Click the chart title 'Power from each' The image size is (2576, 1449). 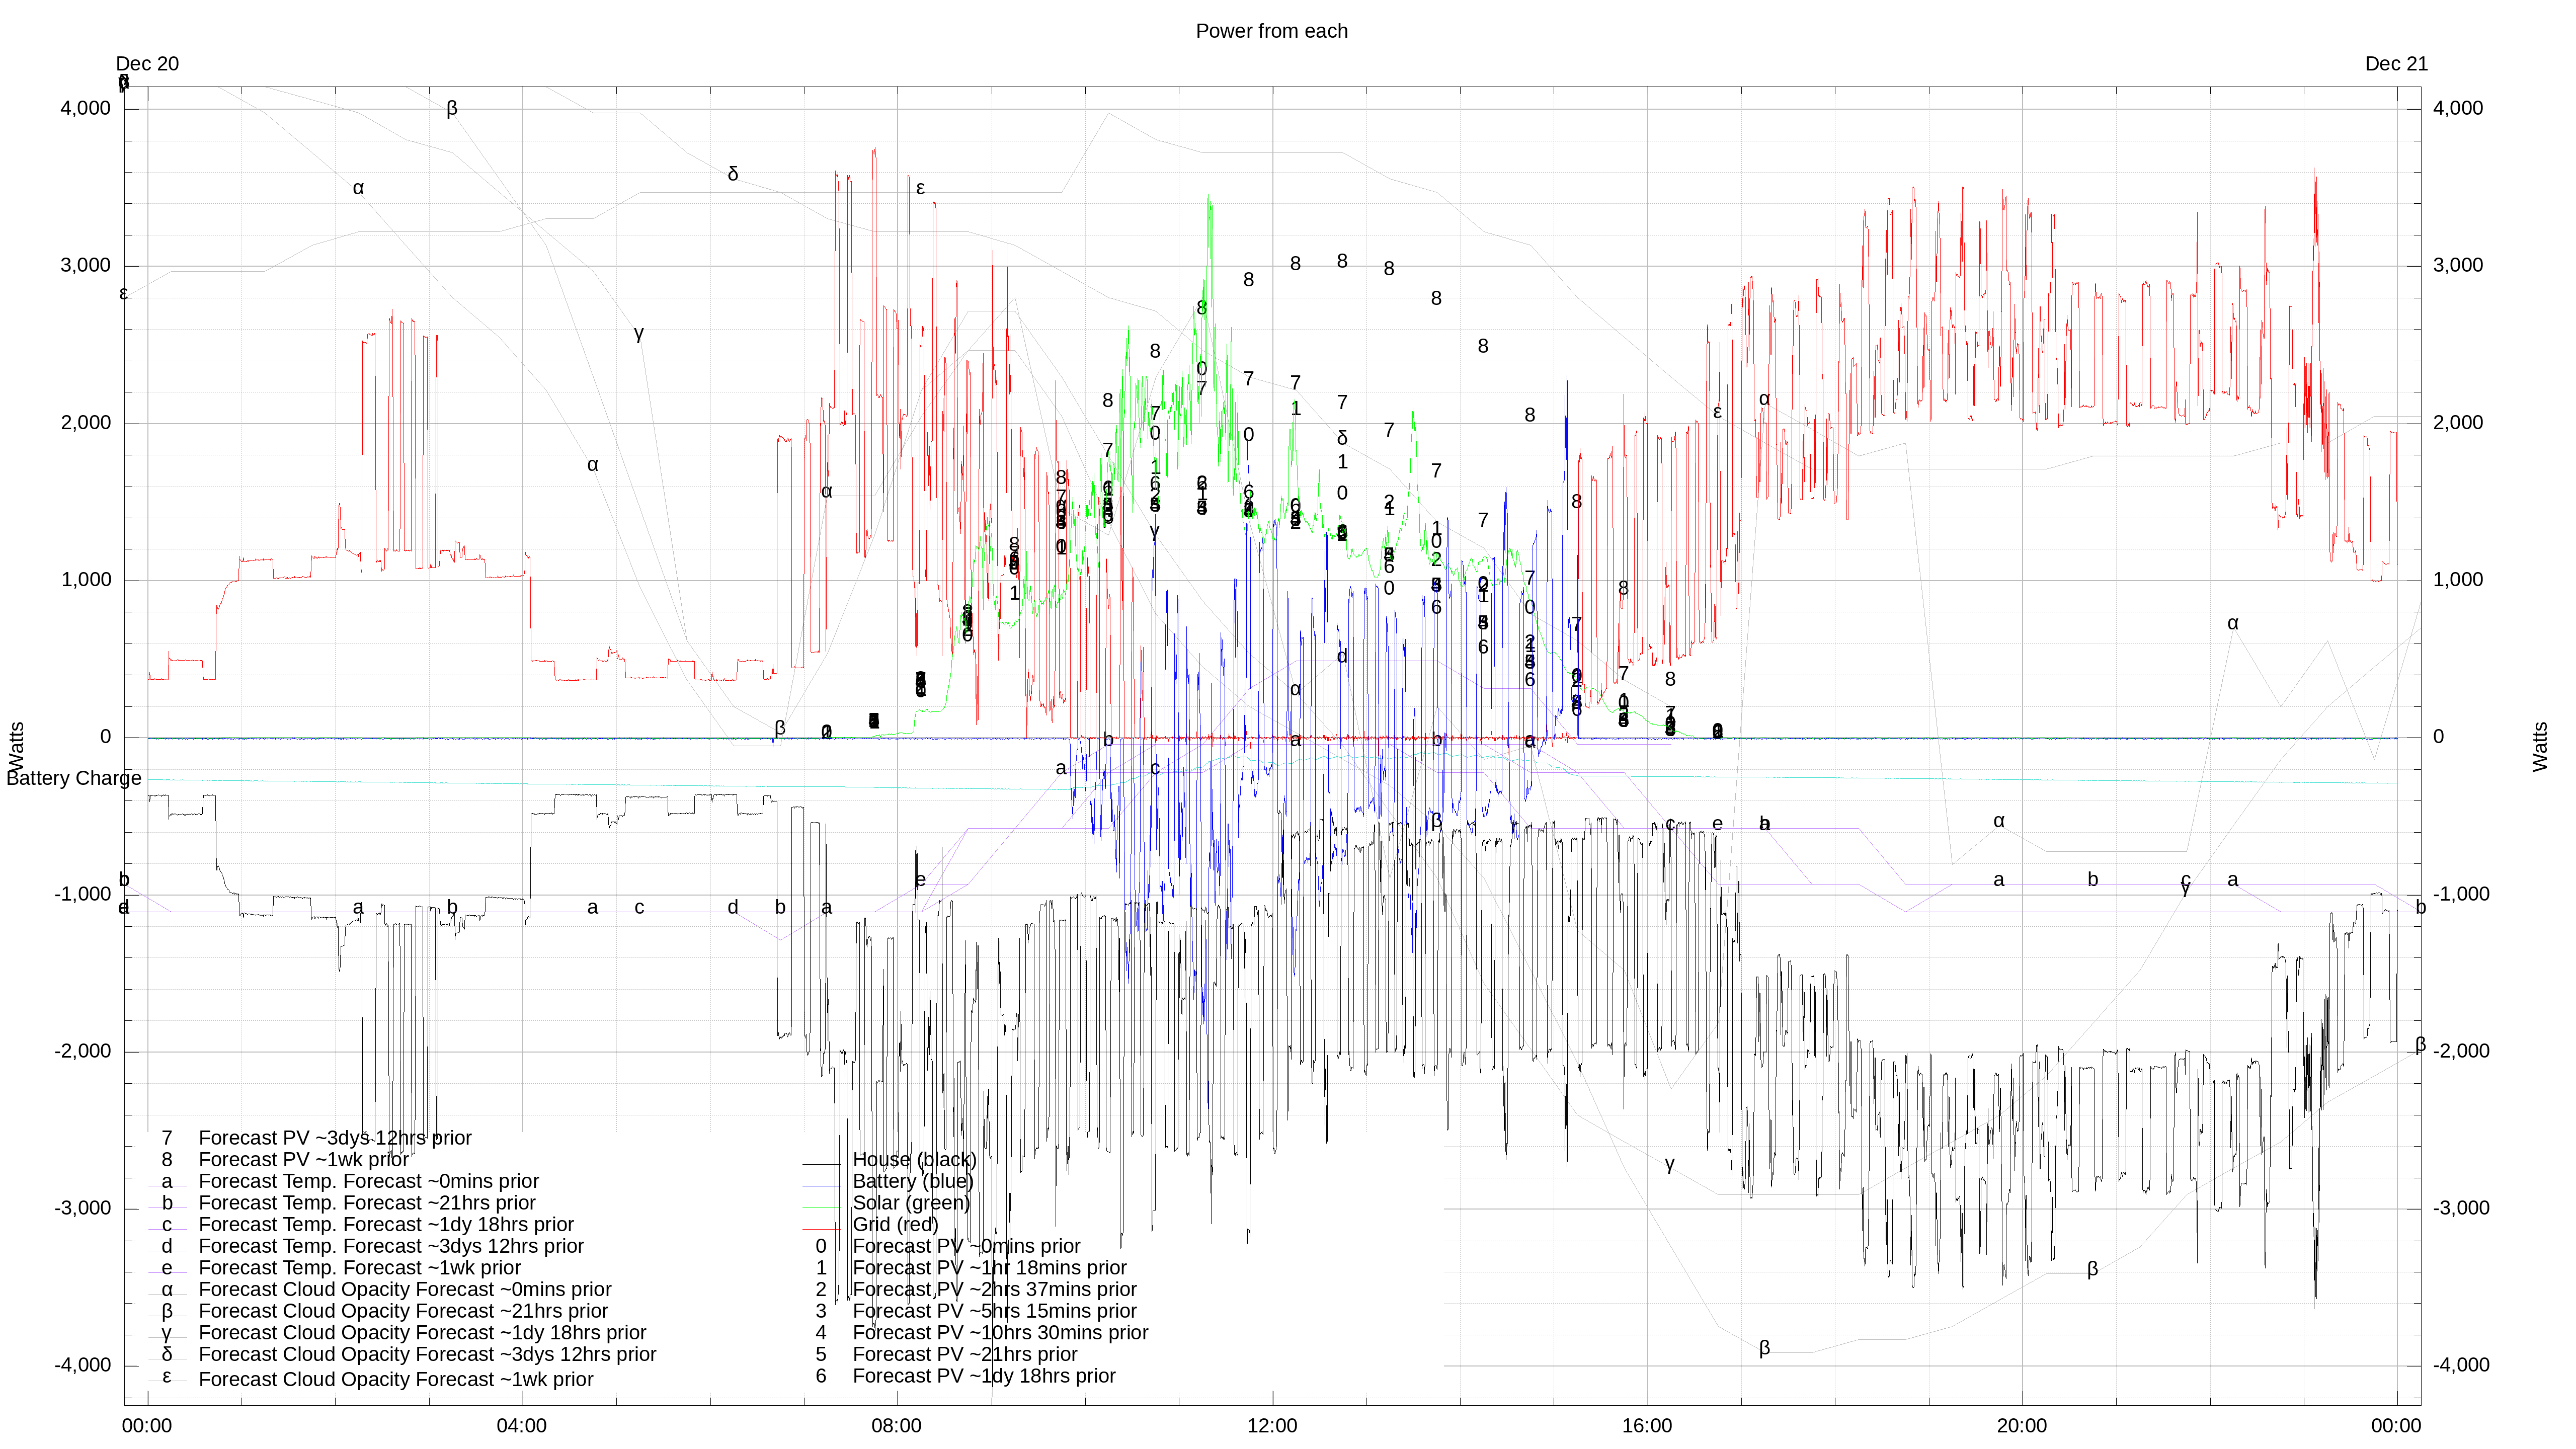(1271, 31)
